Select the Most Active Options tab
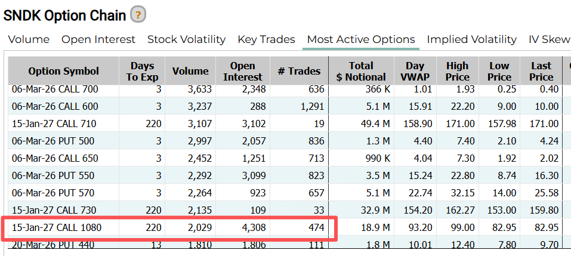Viewport: 571px width, 256px height. (361, 39)
